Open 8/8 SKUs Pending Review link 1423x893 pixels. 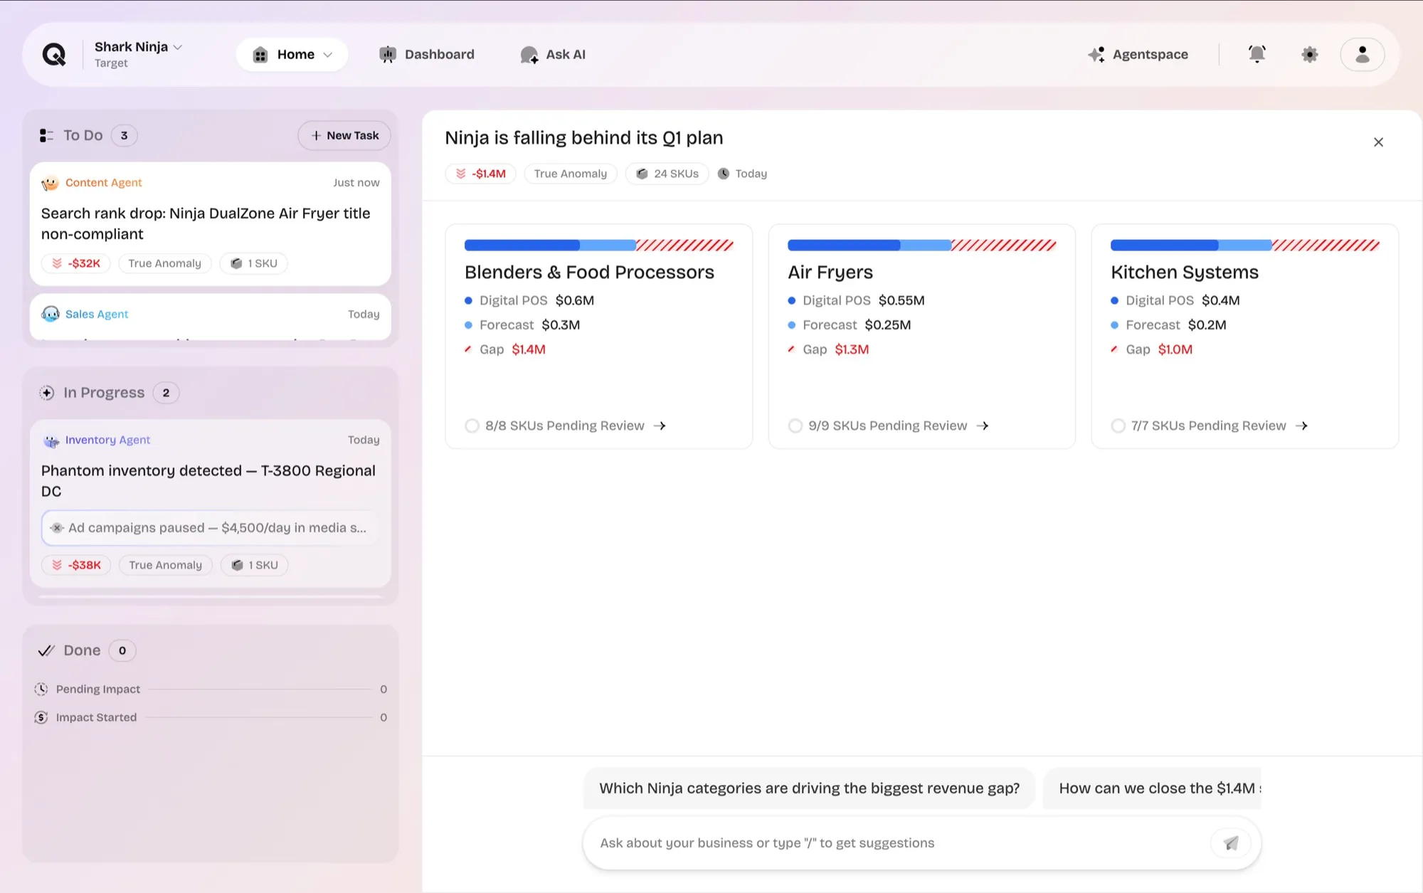tap(565, 426)
